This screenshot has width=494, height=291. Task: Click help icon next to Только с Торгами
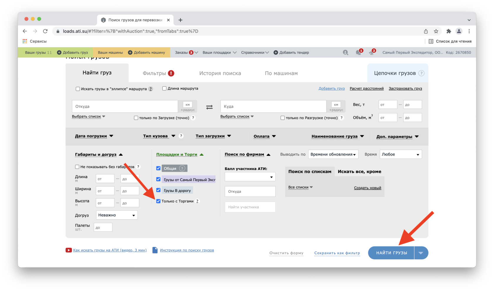tap(197, 201)
